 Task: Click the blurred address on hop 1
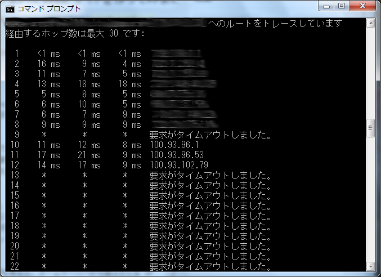tap(176, 53)
